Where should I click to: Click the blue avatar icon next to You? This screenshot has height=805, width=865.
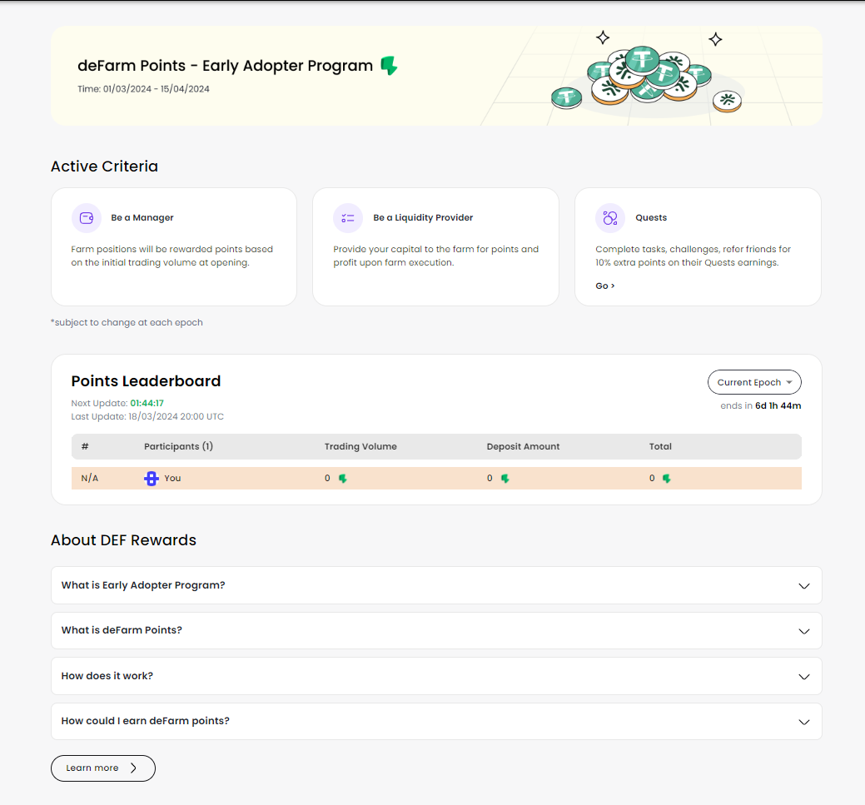[152, 479]
